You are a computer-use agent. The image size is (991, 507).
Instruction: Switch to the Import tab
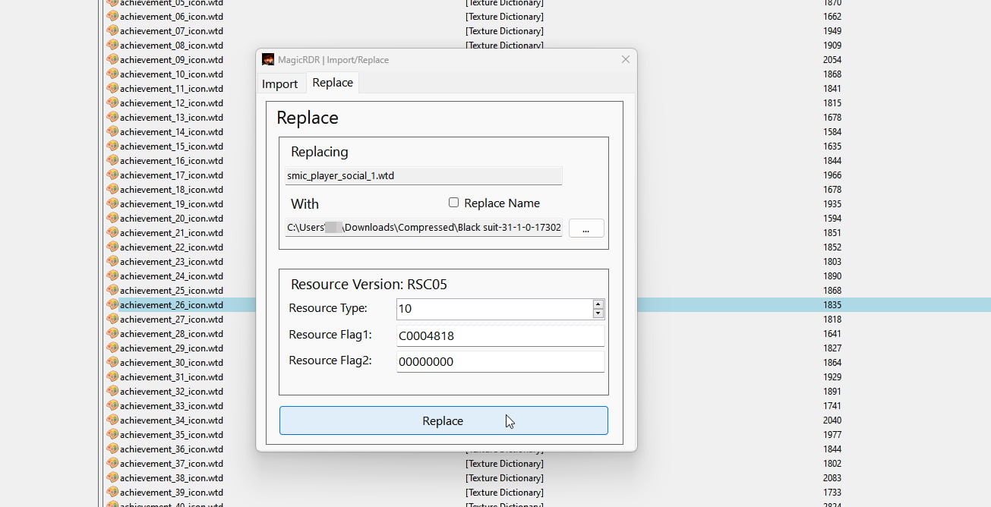pos(281,83)
